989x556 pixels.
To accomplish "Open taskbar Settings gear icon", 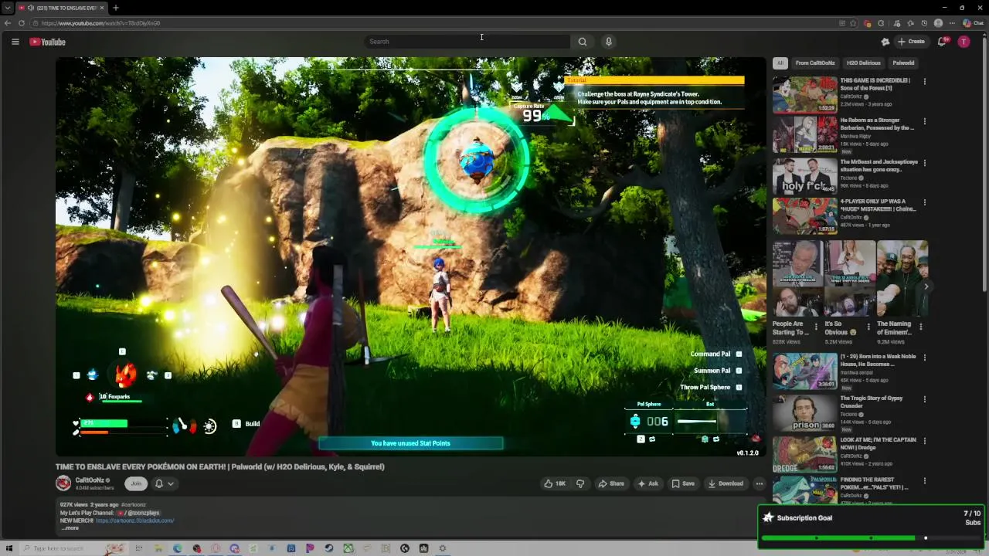I will [443, 548].
